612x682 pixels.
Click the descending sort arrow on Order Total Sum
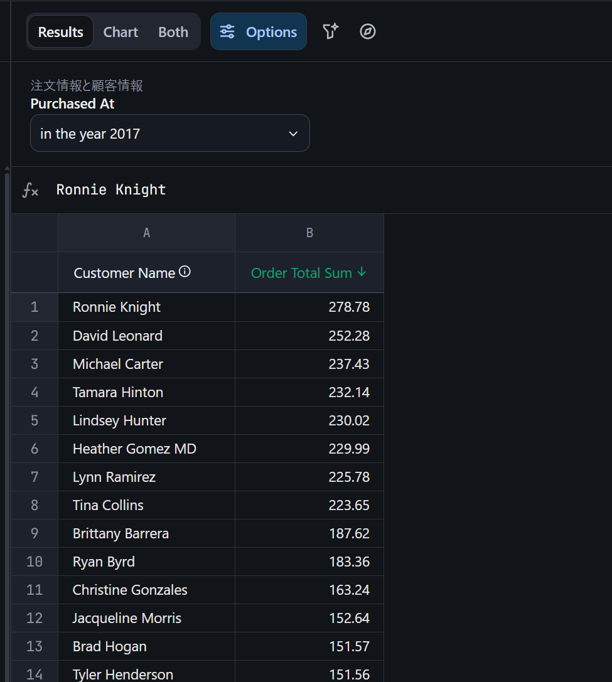362,272
